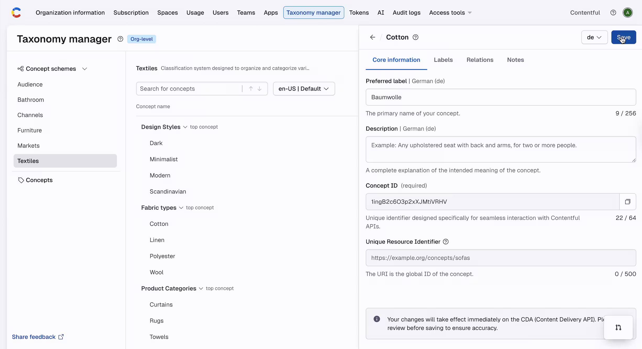Open the user avatar menu
This screenshot has height=349, width=642.
pos(628,13)
